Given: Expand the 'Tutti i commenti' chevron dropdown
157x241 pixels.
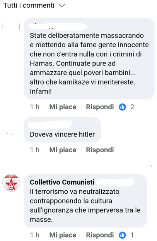Looking at the screenshot, I should (62, 6).
